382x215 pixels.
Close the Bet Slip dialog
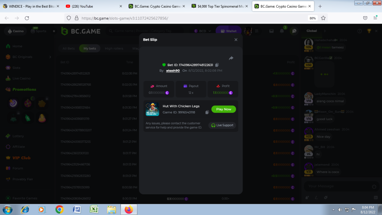[x=236, y=40]
